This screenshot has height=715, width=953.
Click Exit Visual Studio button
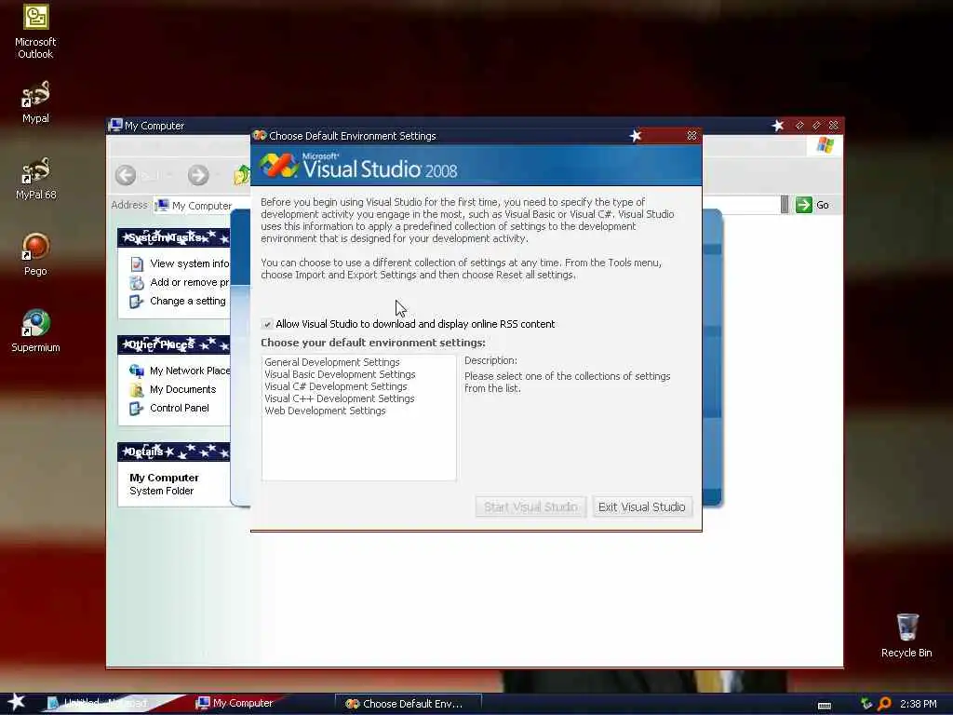click(642, 506)
